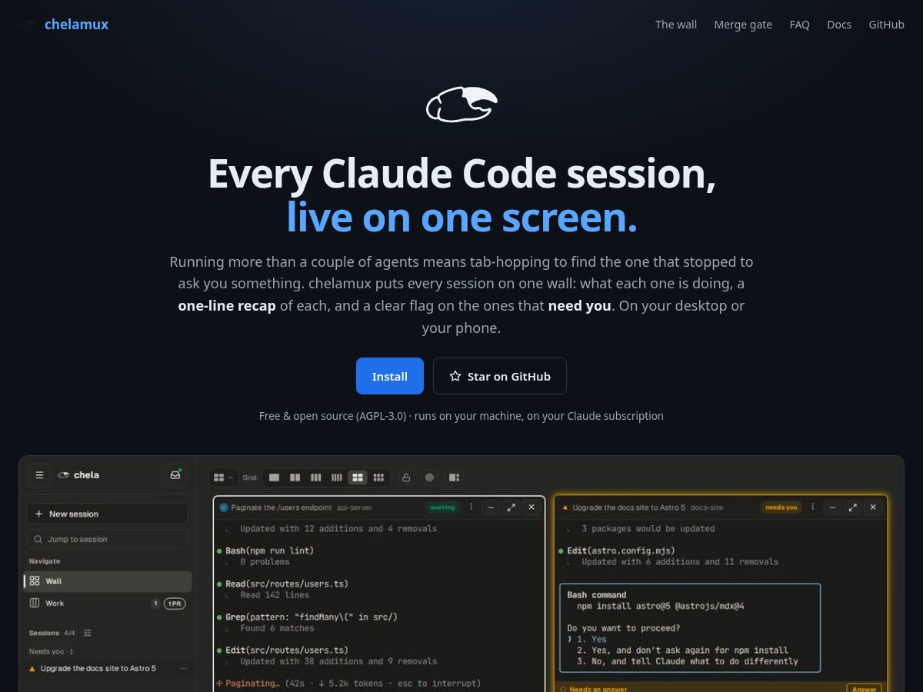The image size is (923, 692).
Task: Click the api-server label in the panel title
Action: pyautogui.click(x=354, y=507)
